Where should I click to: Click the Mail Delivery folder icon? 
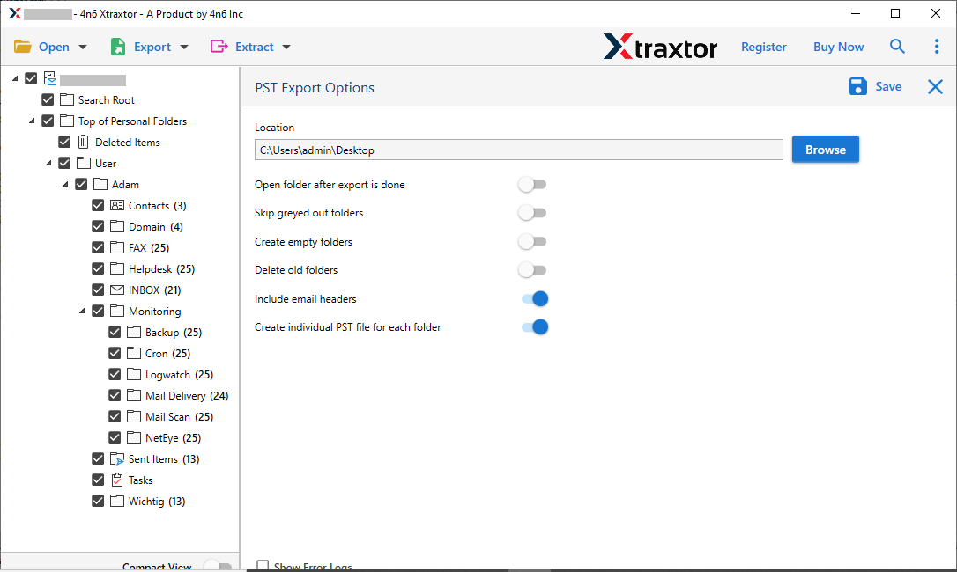[134, 395]
